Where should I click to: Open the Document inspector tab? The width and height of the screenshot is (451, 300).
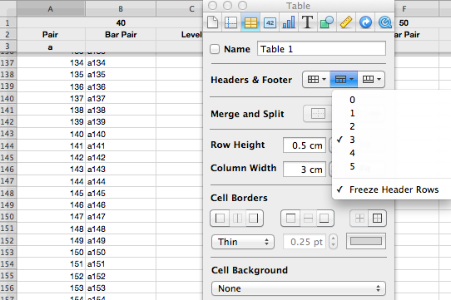tap(212, 22)
